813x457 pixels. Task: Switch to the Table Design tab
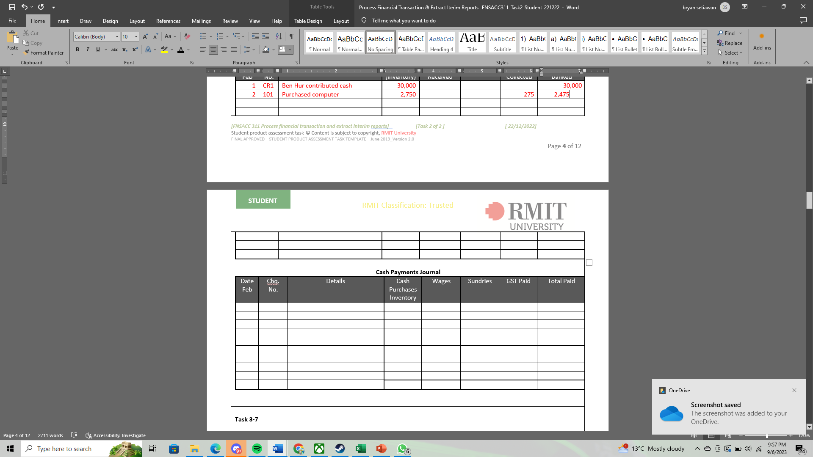pyautogui.click(x=308, y=21)
